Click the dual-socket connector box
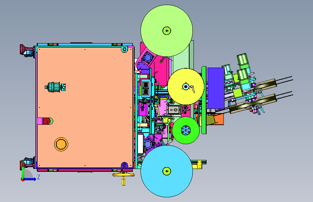Image resolution: width=313 pixels, height=202 pixels. [146, 88]
